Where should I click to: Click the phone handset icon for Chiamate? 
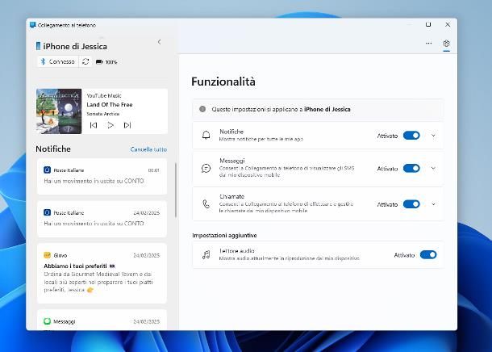pyautogui.click(x=206, y=204)
